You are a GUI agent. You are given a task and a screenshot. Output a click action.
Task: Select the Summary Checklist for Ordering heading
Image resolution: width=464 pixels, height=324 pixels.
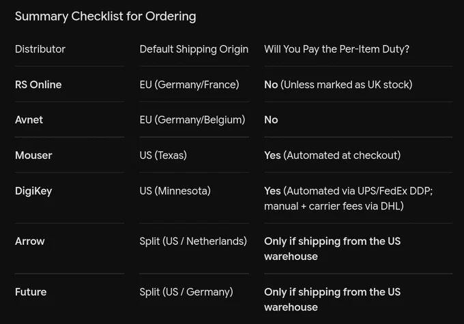click(x=105, y=16)
